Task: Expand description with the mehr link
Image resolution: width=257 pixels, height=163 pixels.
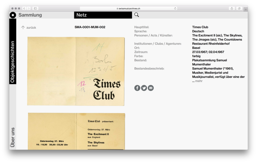Action: click(x=199, y=81)
